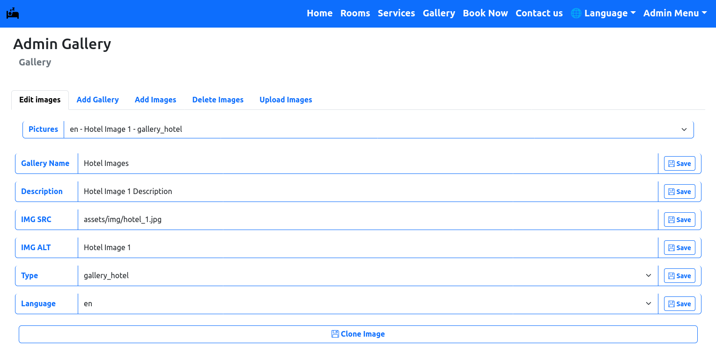716x353 pixels.
Task: Click the Gallery Name label
Action: [45, 164]
